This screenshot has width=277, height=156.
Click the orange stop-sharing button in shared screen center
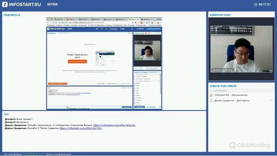click(x=77, y=62)
